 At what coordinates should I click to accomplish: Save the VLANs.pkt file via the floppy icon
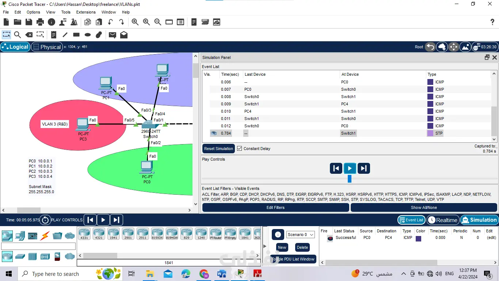coord(29,22)
